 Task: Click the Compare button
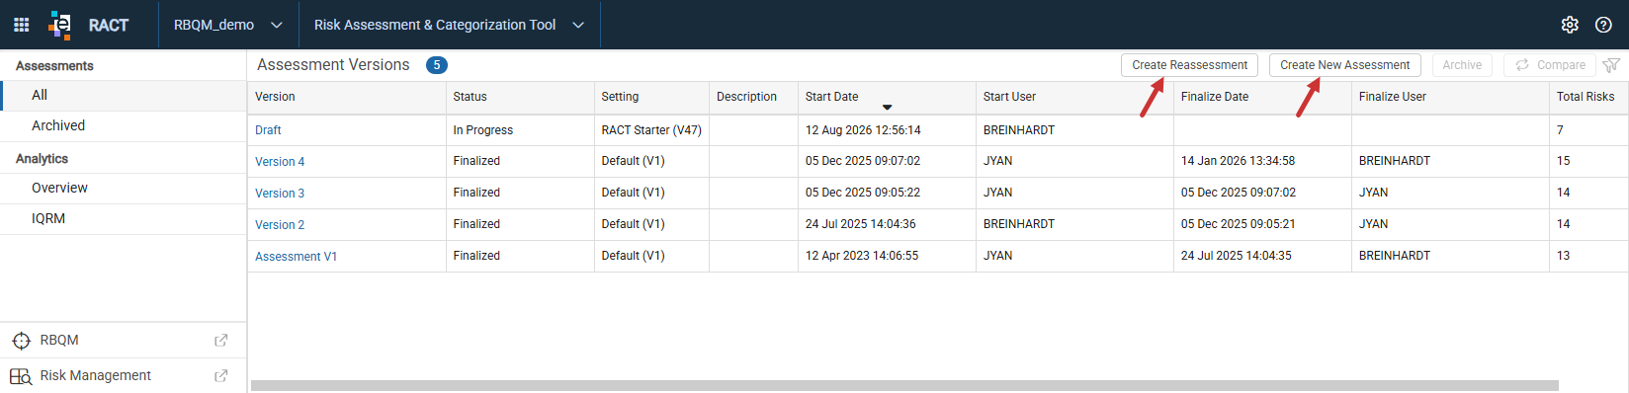click(1550, 65)
